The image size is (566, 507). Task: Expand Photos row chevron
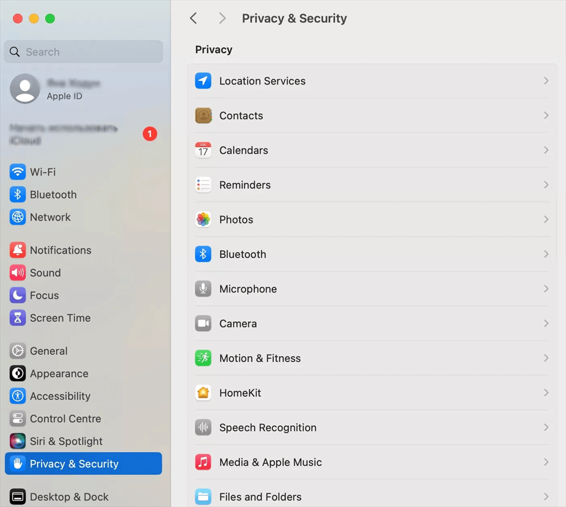coord(546,219)
